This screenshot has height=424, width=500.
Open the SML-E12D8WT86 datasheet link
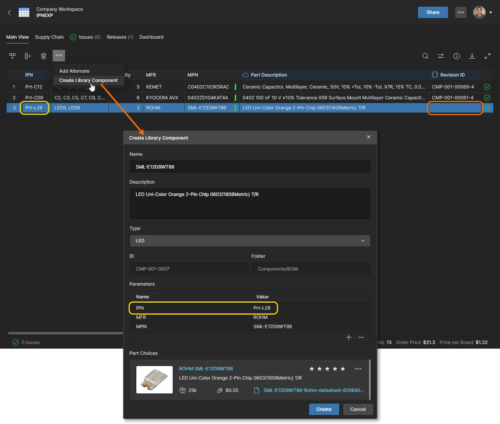(313, 390)
